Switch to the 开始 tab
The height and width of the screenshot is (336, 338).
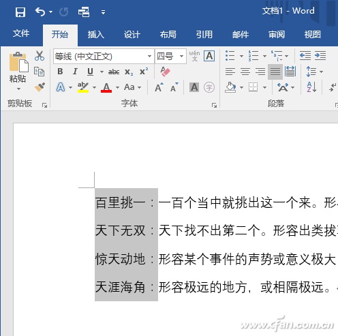[60, 35]
